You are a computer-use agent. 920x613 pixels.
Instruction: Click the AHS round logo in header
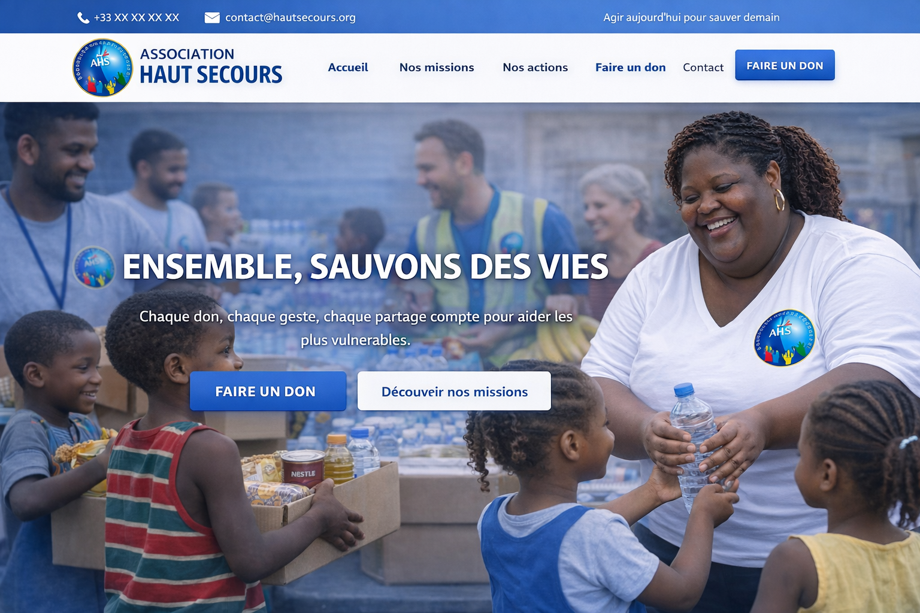coord(103,68)
